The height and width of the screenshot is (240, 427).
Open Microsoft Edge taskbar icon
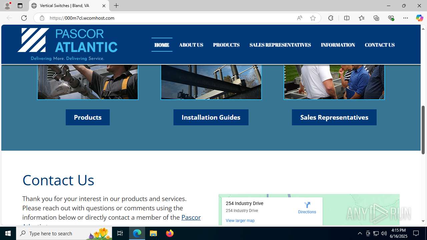(137, 233)
